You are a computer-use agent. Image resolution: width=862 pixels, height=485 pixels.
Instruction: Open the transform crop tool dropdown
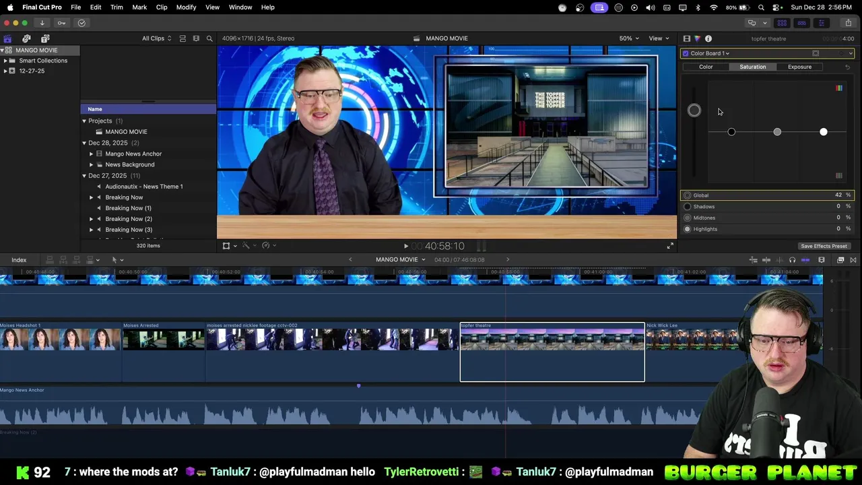click(x=229, y=246)
